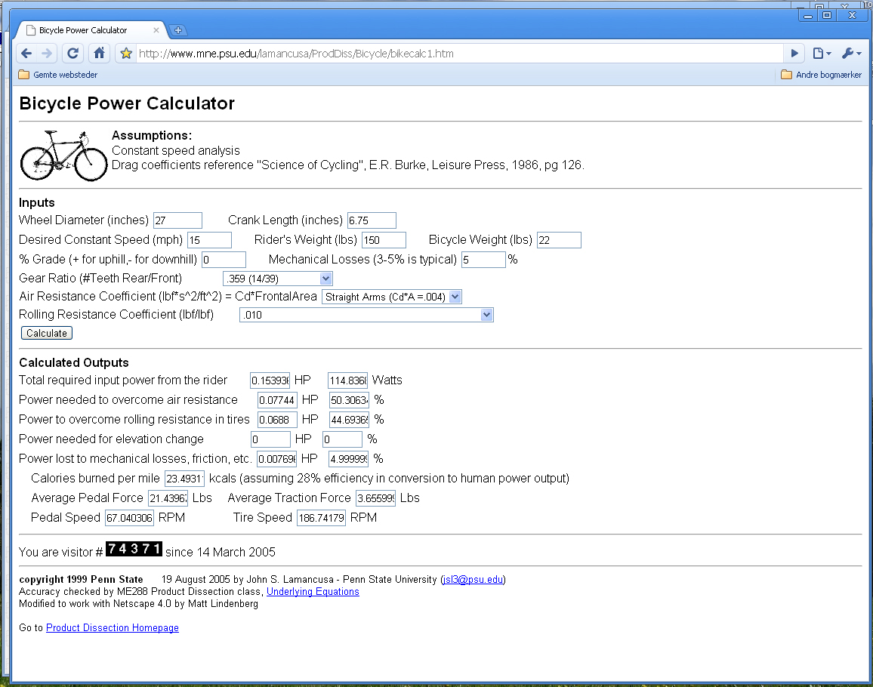
Task: Open a new tab with plus button
Action: [177, 30]
